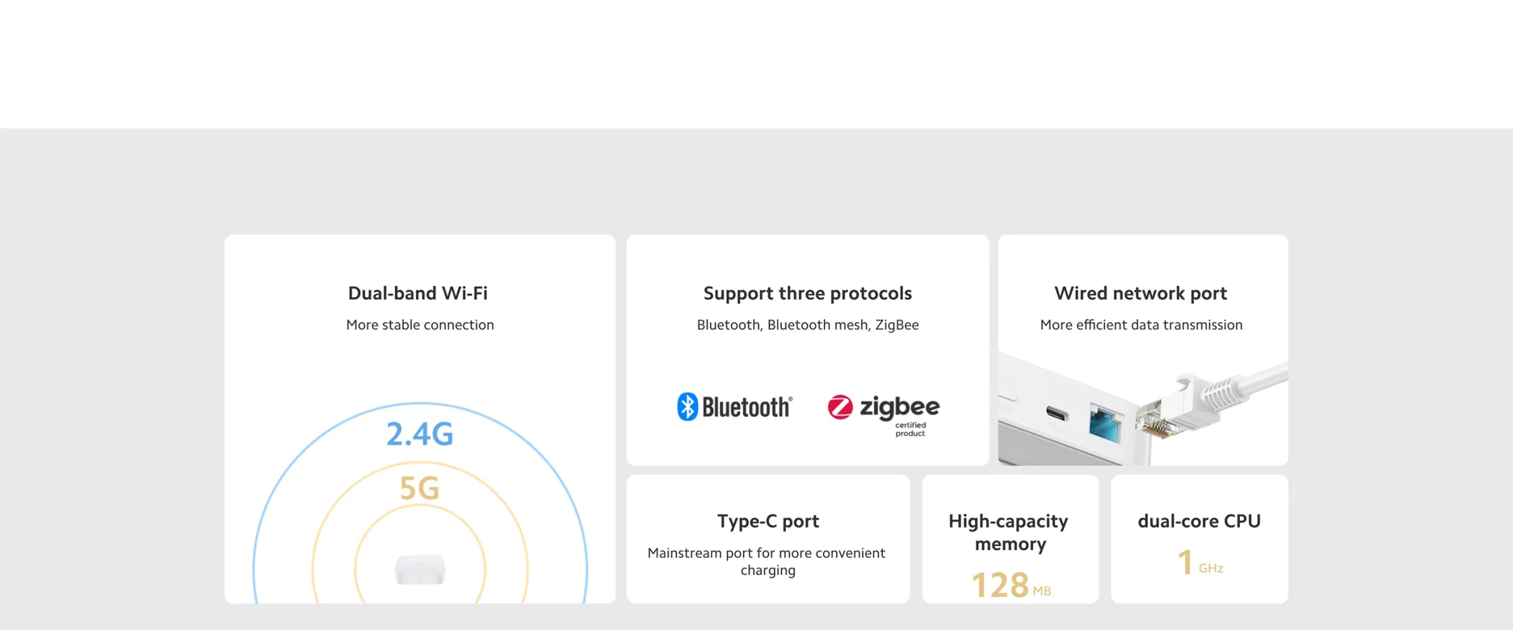
Task: Click the Support three protocols heading
Action: point(807,294)
